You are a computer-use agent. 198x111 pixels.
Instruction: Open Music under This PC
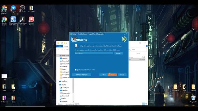click(x=63, y=99)
